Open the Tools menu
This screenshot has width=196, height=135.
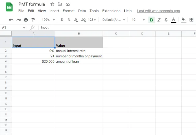[x=94, y=11]
